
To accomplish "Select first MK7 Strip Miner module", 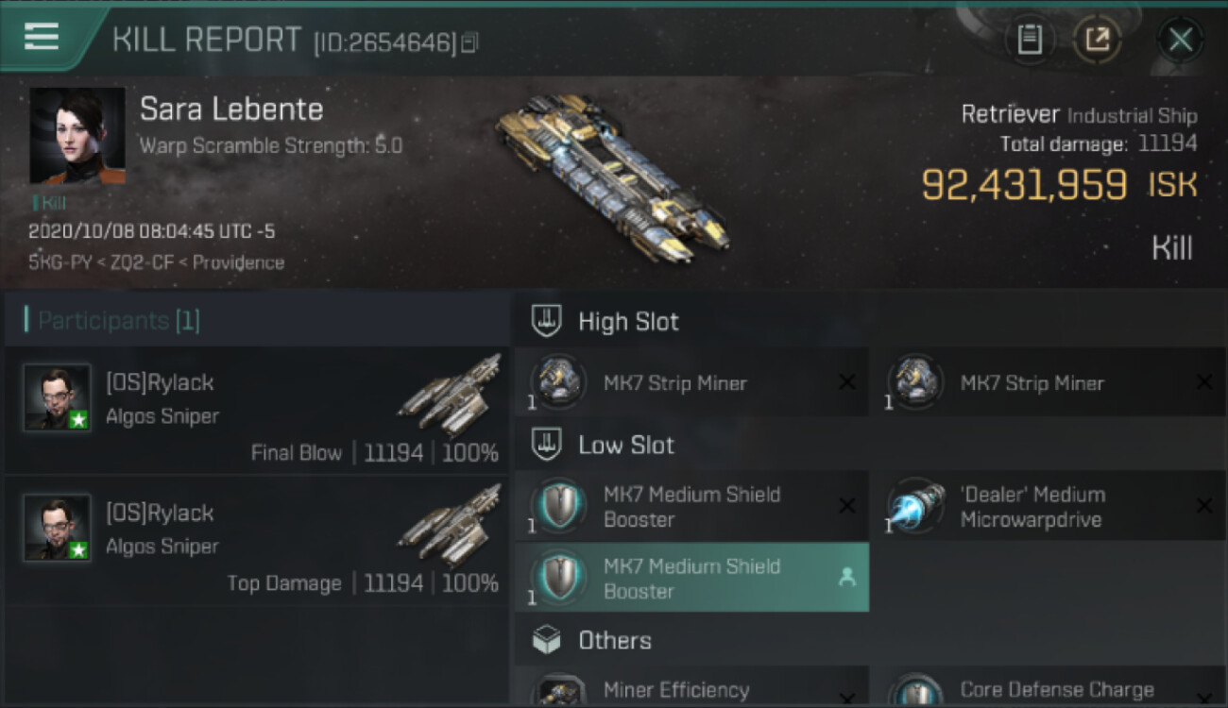I will coord(691,382).
